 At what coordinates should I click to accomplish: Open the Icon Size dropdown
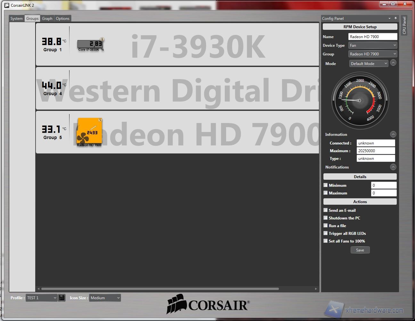click(105, 298)
